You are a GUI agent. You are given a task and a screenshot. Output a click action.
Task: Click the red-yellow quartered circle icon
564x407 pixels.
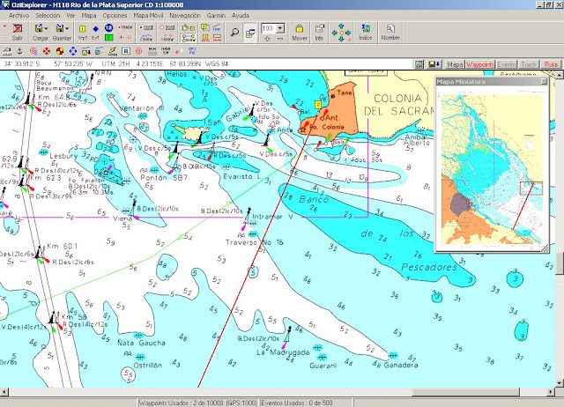[x=60, y=51]
